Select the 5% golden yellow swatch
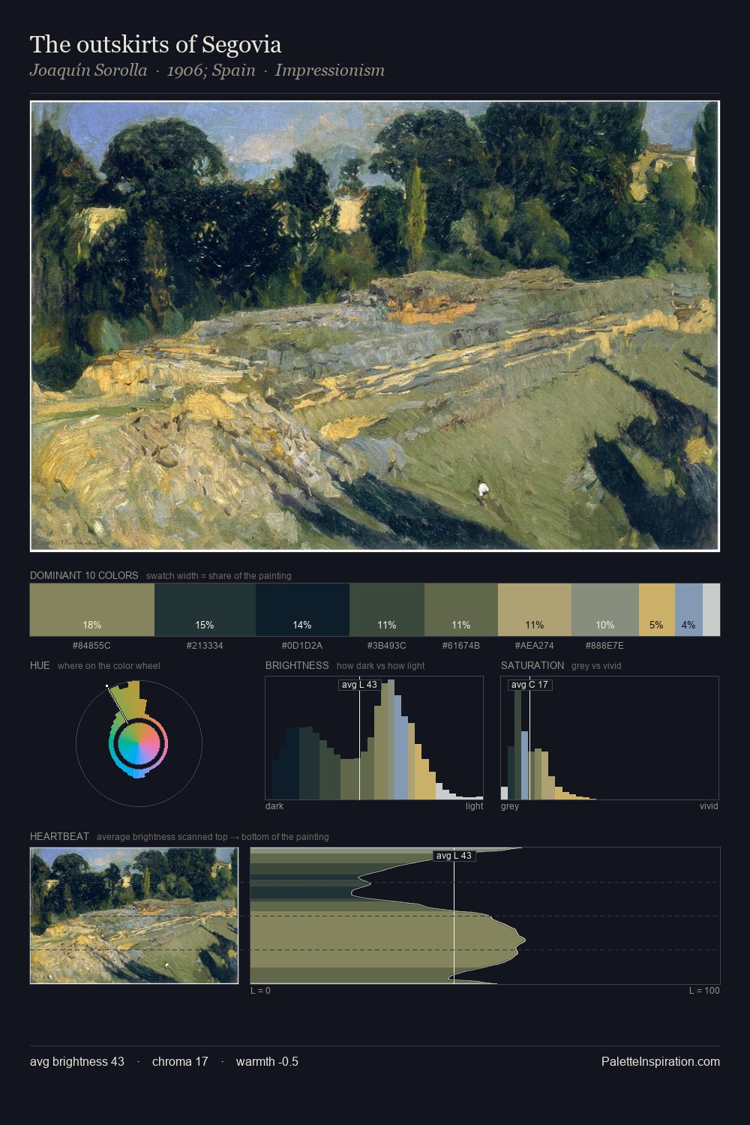750x1125 pixels. 657,610
